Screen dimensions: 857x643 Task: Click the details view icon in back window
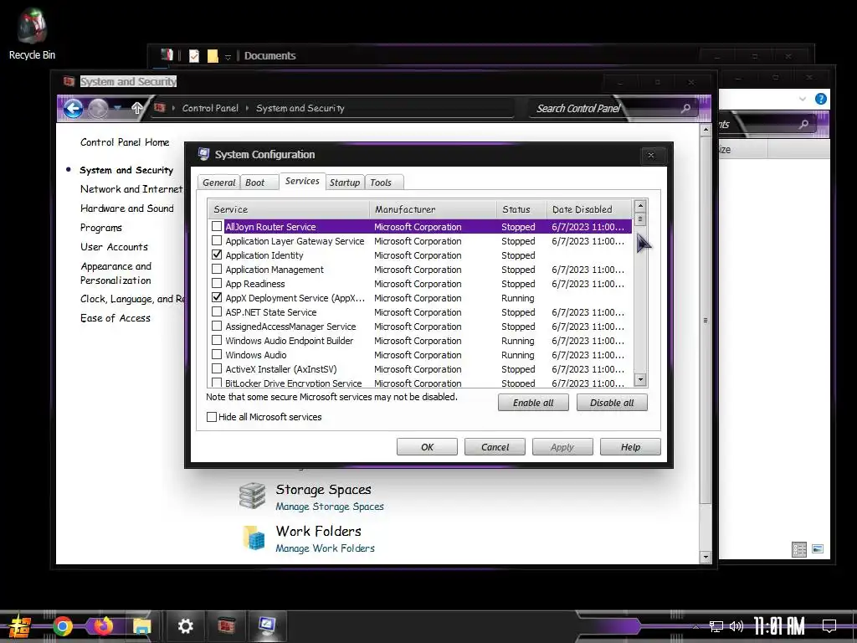pos(799,549)
